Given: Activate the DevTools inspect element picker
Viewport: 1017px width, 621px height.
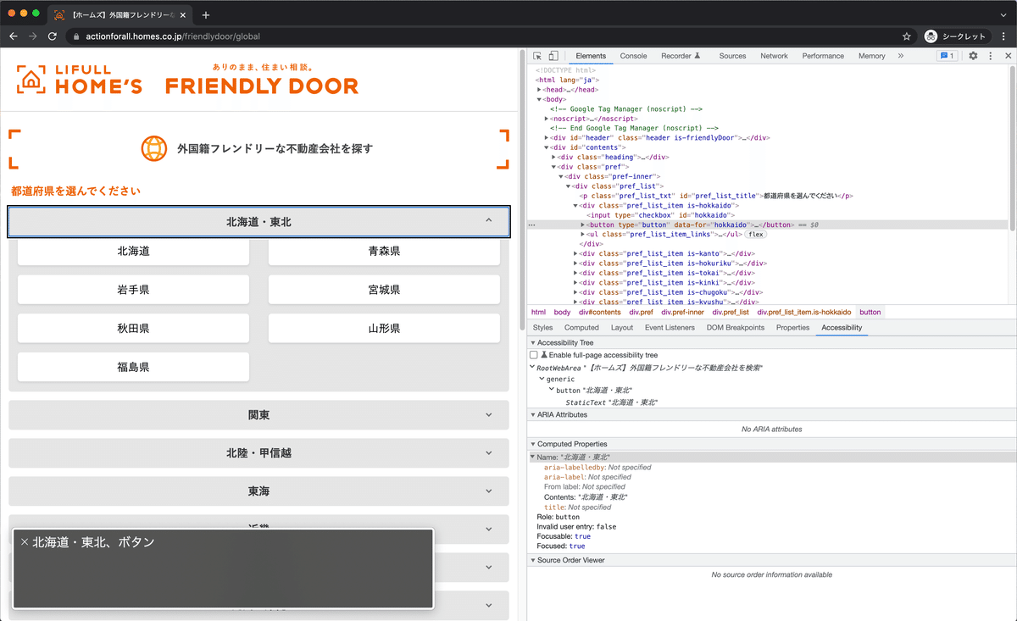Looking at the screenshot, I should [537, 56].
